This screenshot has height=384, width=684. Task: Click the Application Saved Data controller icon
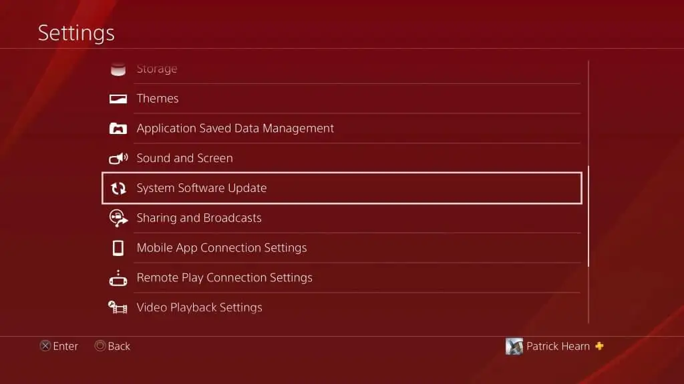(118, 129)
